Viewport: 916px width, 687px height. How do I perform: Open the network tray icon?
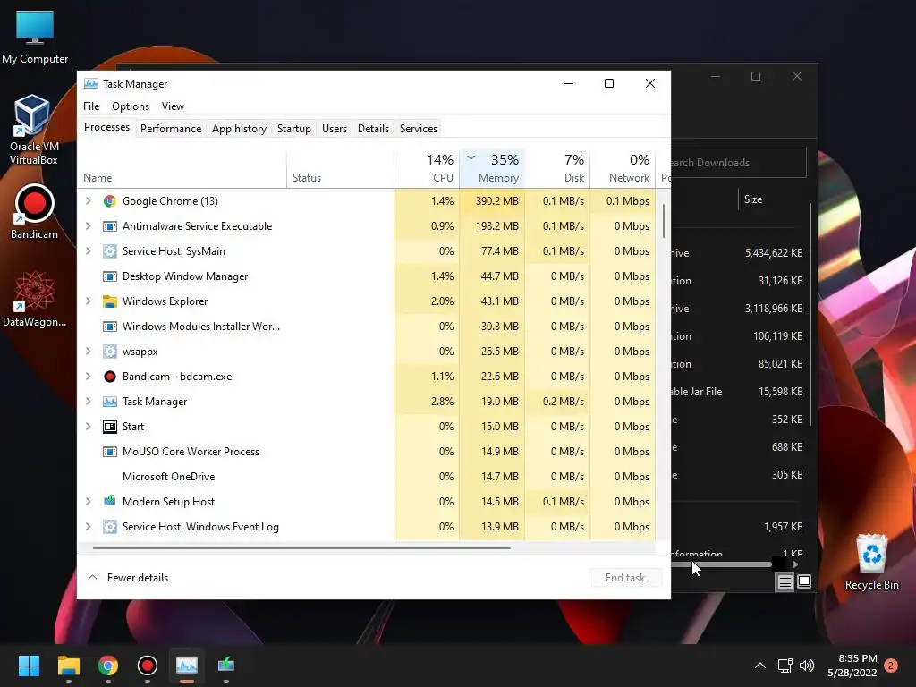pyautogui.click(x=785, y=666)
